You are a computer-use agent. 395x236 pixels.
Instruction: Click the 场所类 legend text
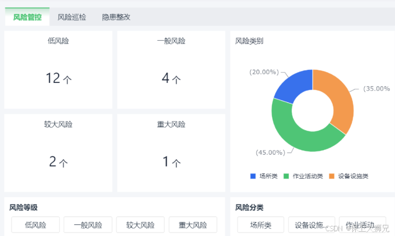coord(269,176)
